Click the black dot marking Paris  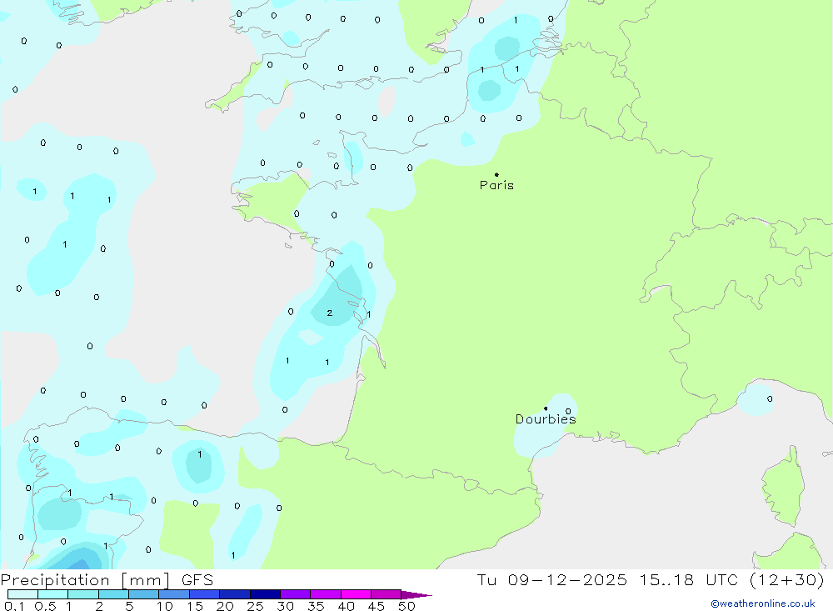coord(496,174)
